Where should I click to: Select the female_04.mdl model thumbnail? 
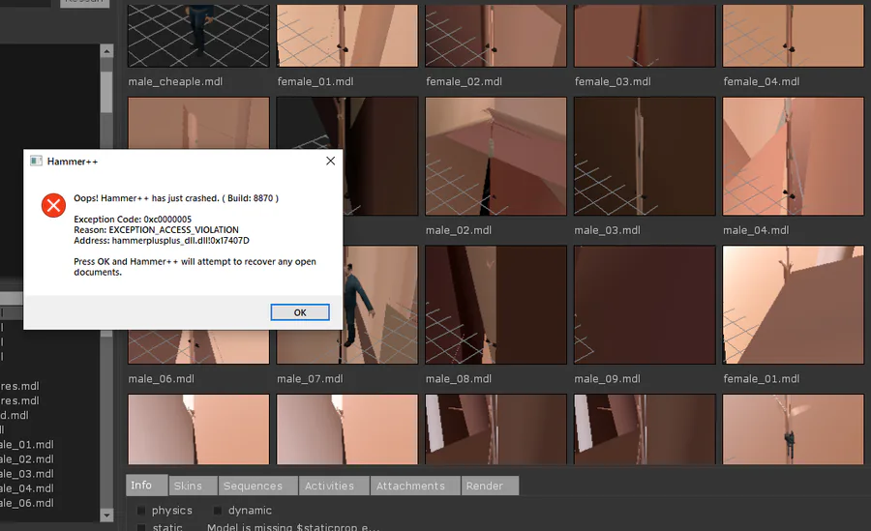(794, 36)
